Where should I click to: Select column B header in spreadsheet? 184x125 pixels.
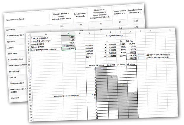(68, 34)
